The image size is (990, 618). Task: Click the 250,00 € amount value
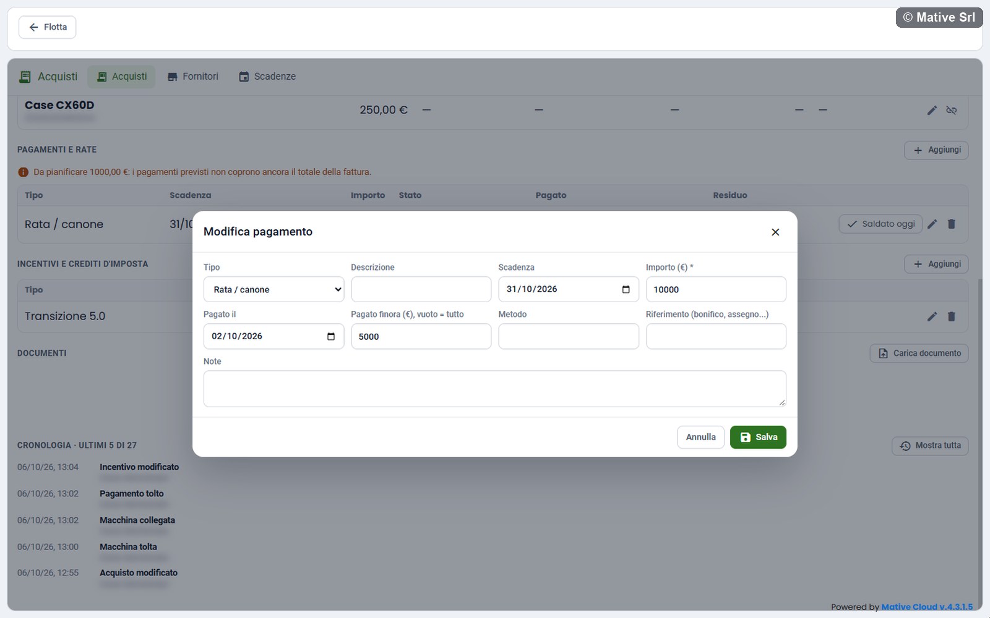(x=384, y=110)
